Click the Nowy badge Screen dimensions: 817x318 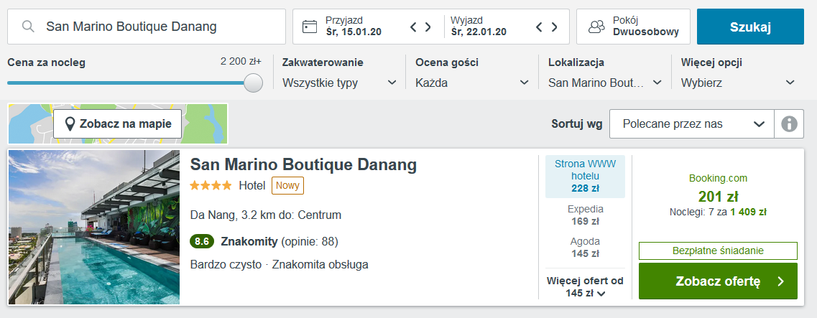tap(287, 185)
